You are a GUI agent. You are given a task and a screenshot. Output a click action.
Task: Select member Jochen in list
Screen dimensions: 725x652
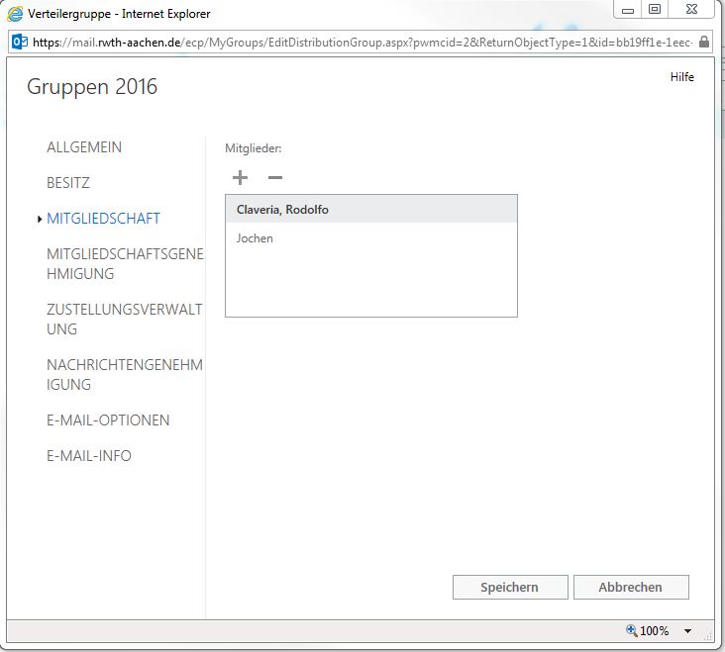click(256, 238)
